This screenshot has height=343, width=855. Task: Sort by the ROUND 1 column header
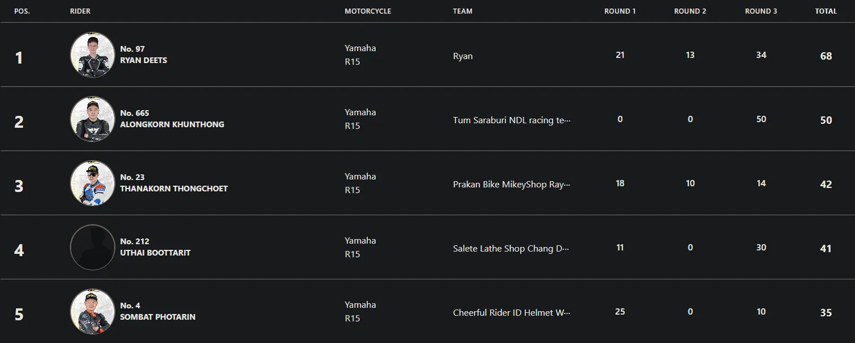click(620, 11)
